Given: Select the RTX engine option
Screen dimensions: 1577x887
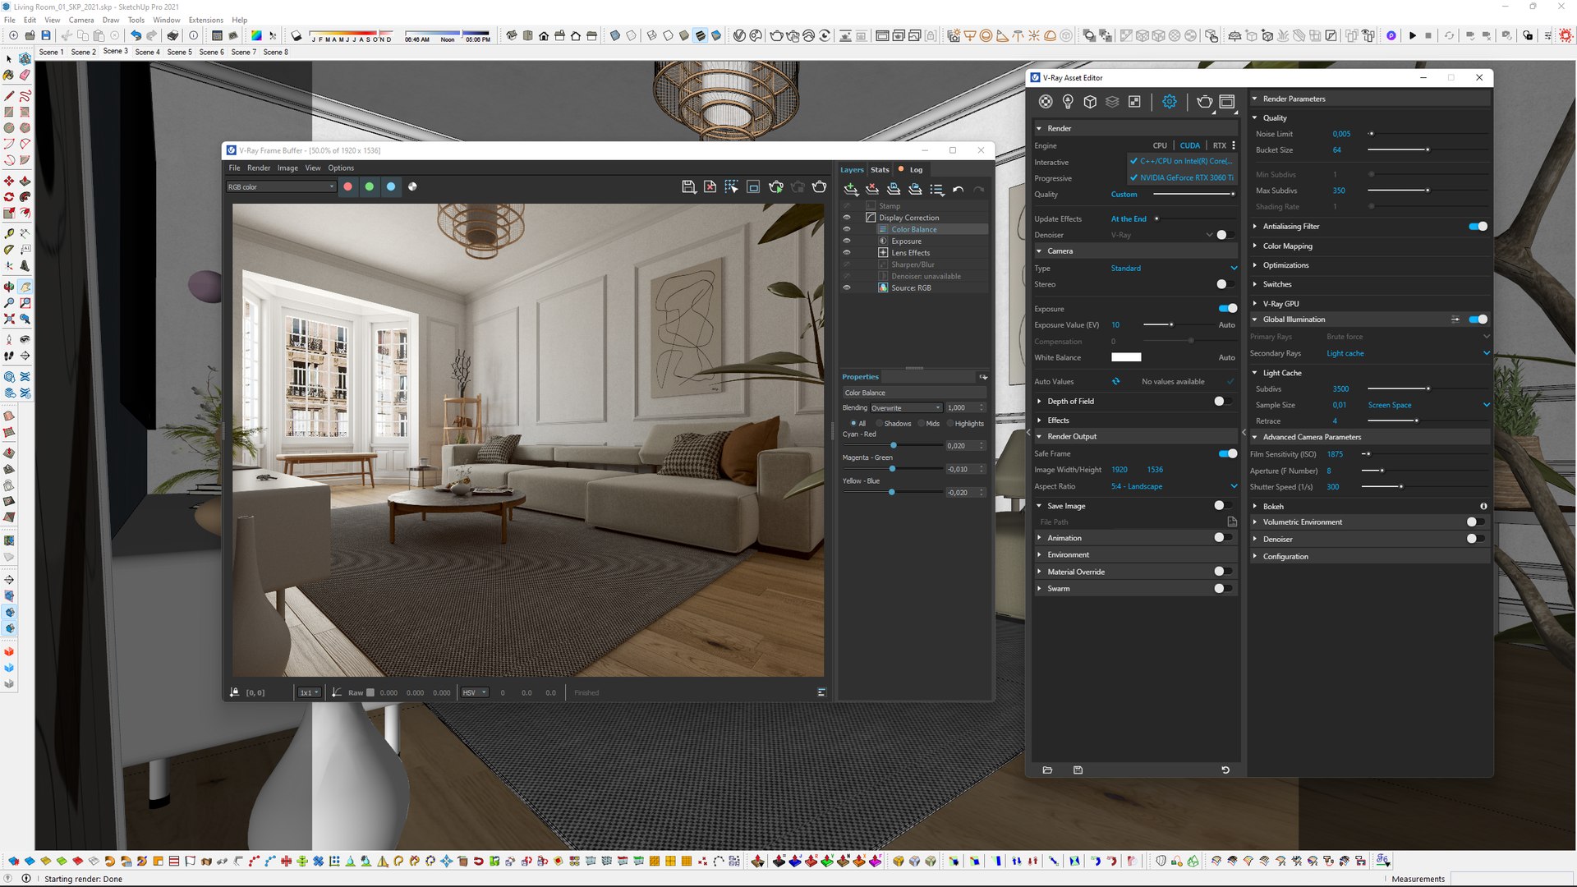Looking at the screenshot, I should tap(1219, 146).
